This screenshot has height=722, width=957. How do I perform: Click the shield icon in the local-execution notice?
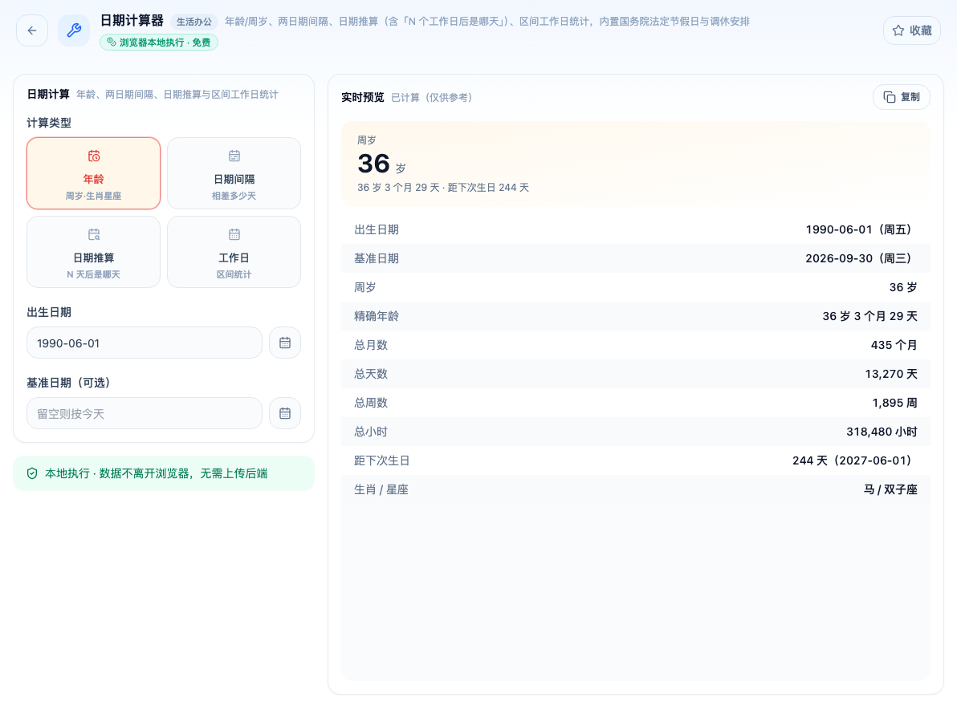[32, 474]
